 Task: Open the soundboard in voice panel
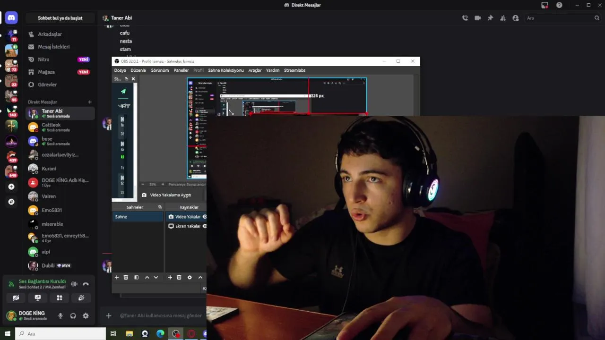[x=81, y=298]
